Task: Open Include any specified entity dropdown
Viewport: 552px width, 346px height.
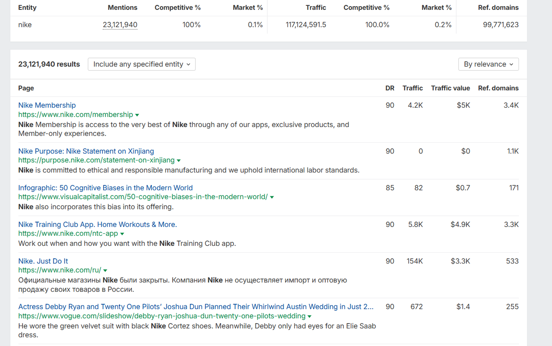Action: click(x=141, y=64)
